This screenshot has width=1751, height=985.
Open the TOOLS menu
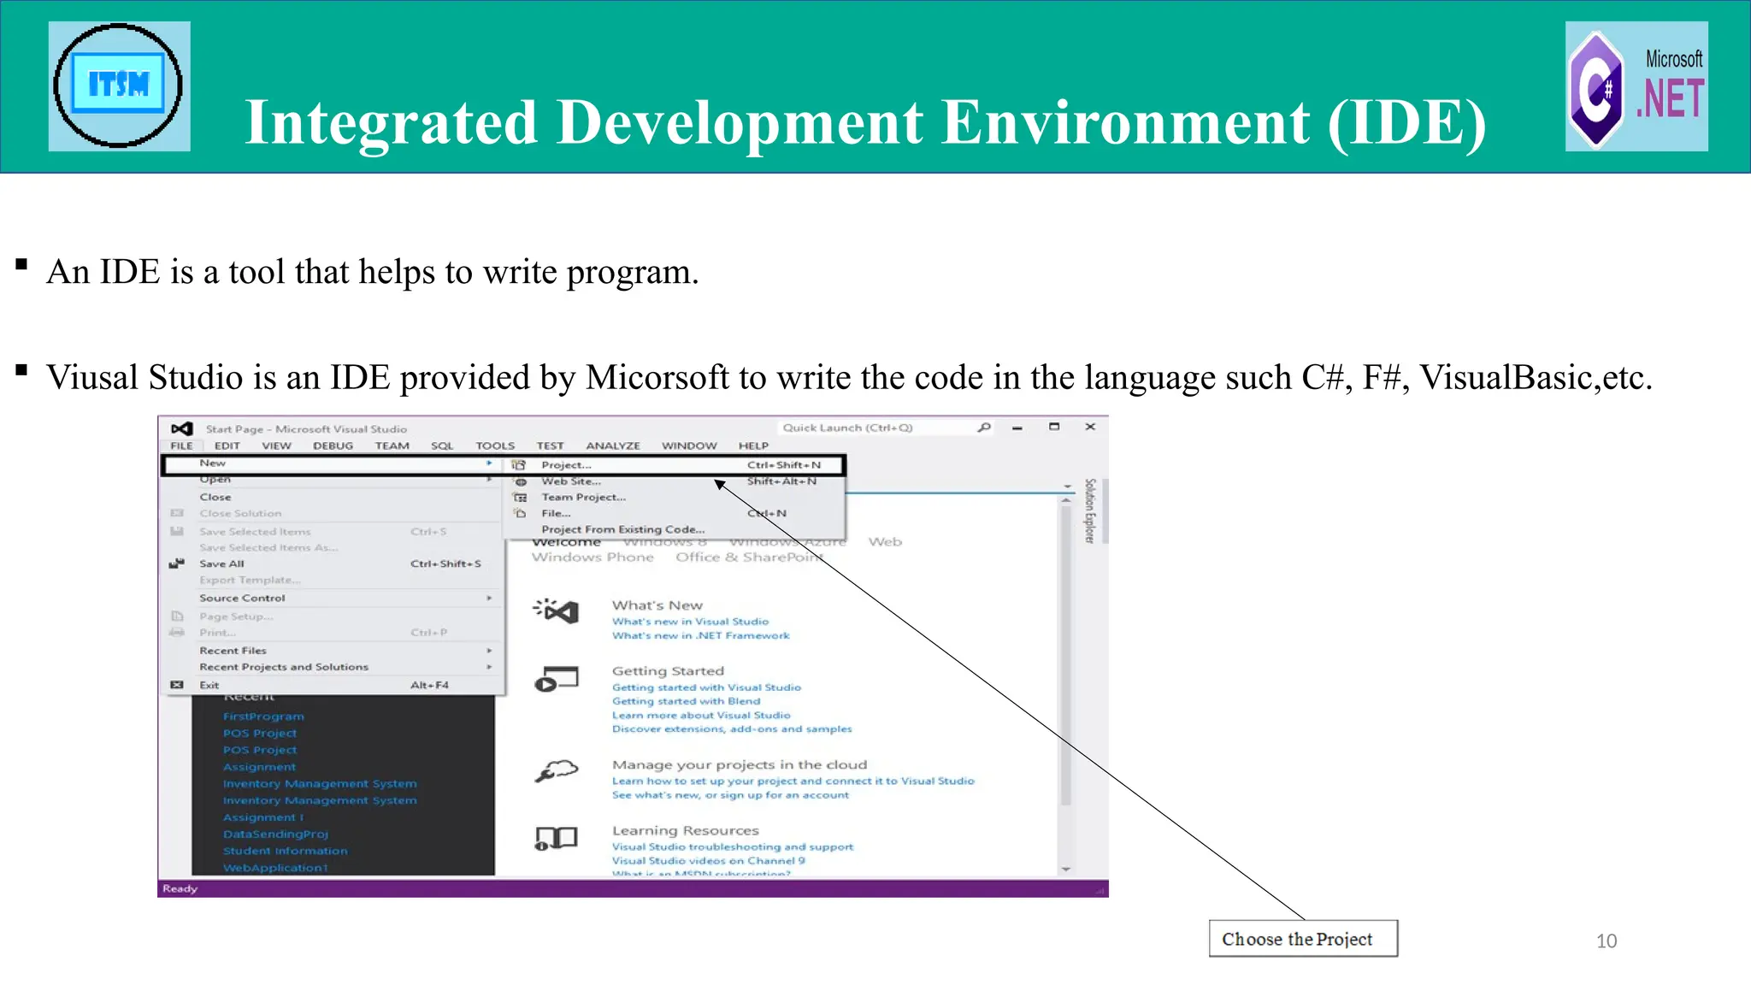coord(495,445)
